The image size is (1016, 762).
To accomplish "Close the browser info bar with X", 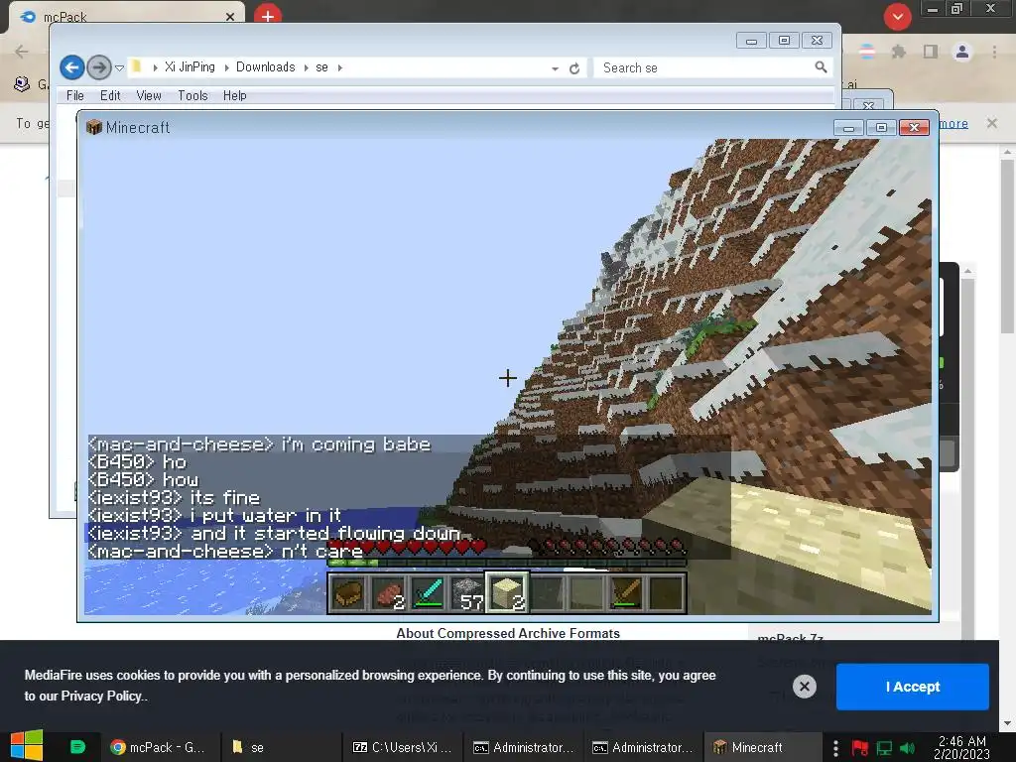I will [991, 122].
